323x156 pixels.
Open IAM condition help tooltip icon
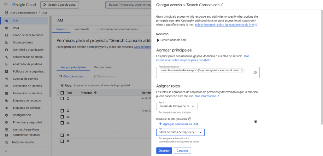(x=190, y=119)
